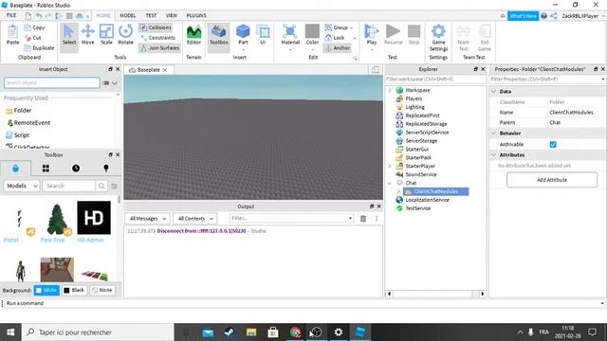Toggle Anchor on selection
Screen dimensions: 607x341
click(x=338, y=48)
